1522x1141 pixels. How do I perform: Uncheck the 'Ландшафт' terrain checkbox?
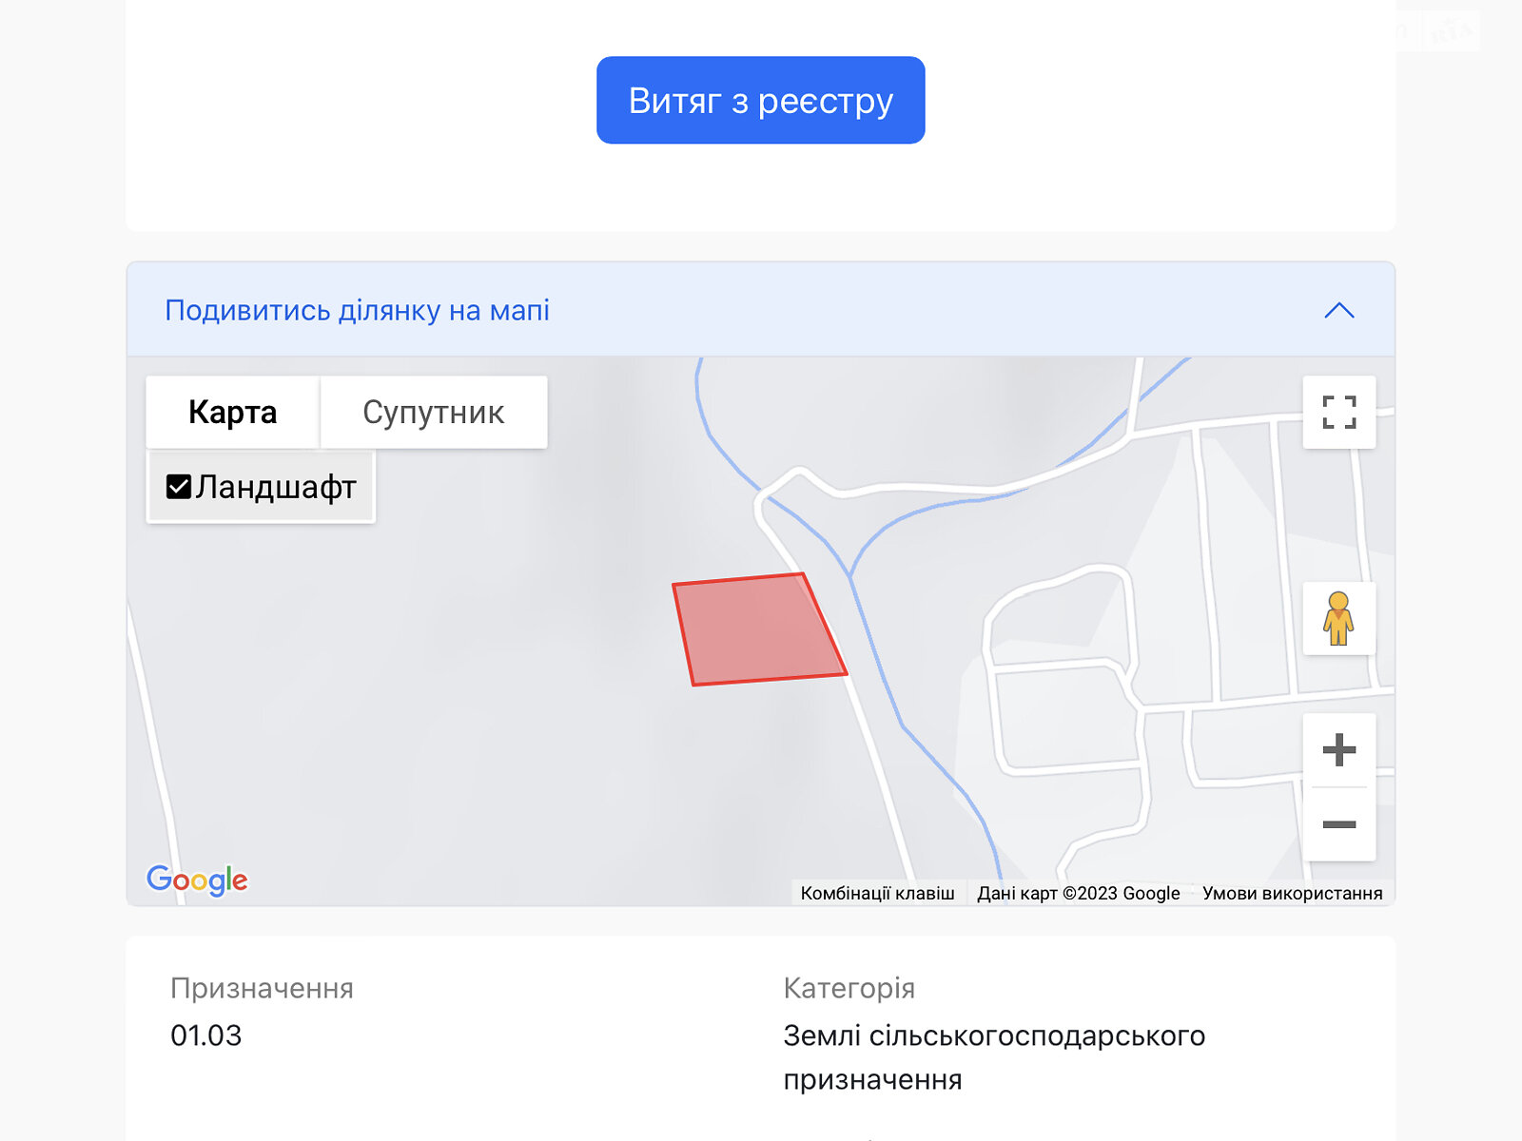click(179, 487)
